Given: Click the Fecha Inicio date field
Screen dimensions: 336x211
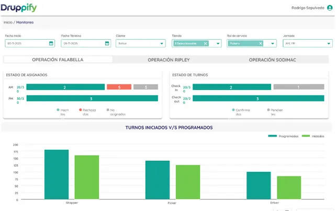Looking at the screenshot, I should click(30, 43).
